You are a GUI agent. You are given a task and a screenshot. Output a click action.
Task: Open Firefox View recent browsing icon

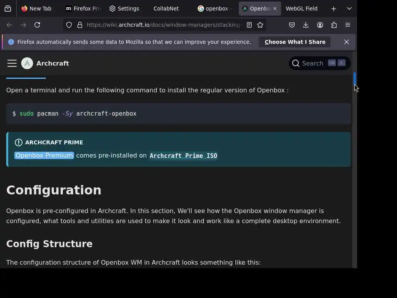pos(8,9)
